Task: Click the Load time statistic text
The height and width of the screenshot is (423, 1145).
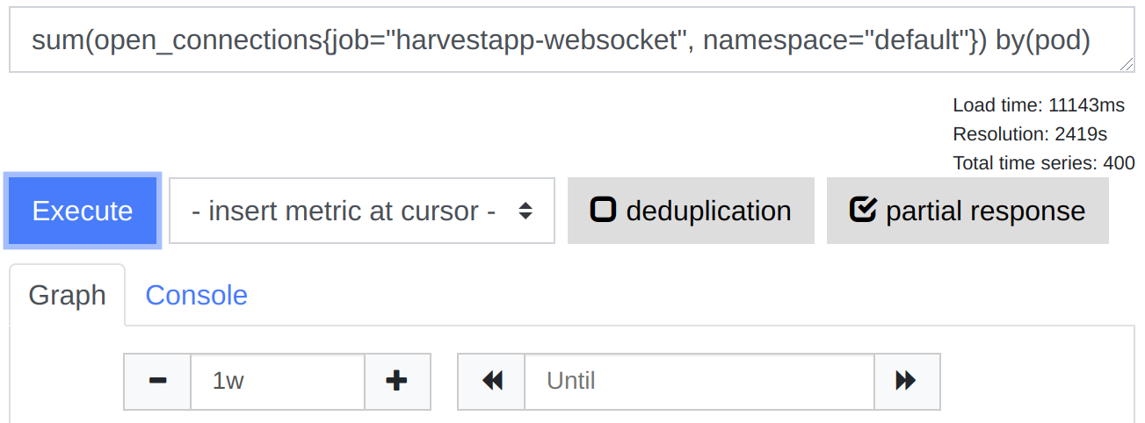Action: click(1039, 105)
